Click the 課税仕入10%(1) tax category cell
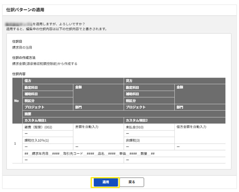Viewport: 239px width, 192px height. point(48,140)
